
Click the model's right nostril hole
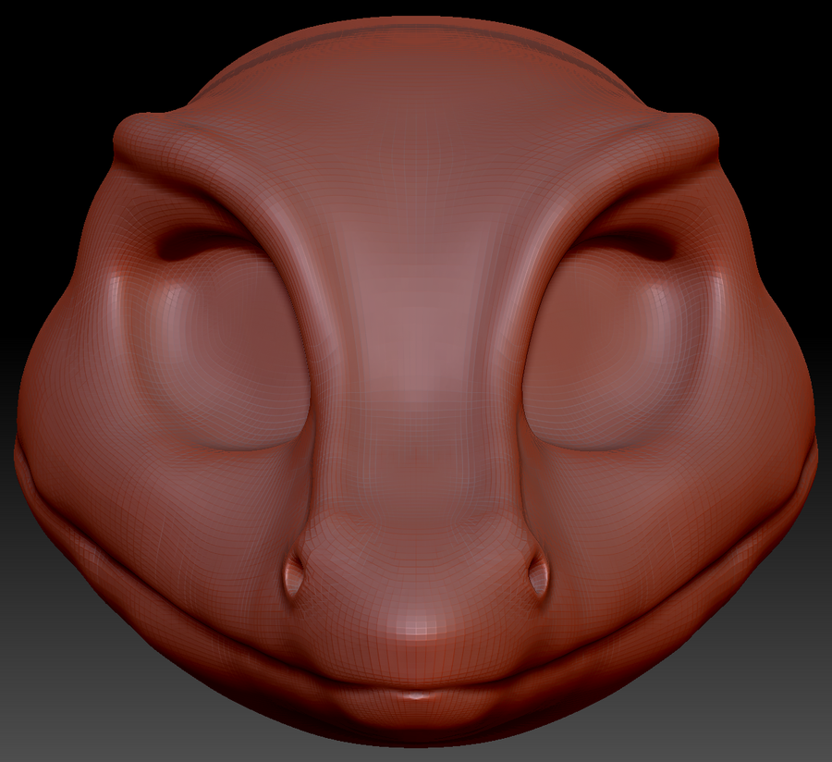pos(538,577)
